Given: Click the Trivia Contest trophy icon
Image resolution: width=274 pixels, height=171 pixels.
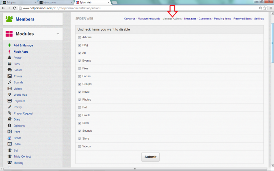Looking at the screenshot, I should click(10, 157).
